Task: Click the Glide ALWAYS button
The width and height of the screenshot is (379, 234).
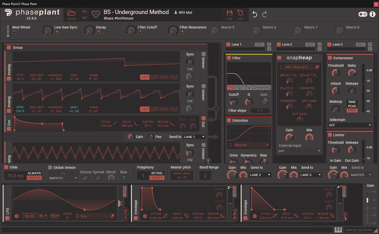Action: tap(34, 173)
